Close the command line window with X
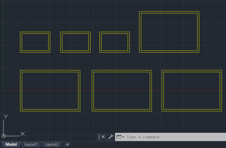 click(x=103, y=137)
